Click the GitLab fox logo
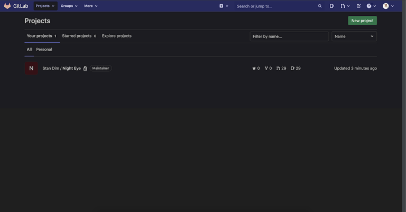Viewport: 406px width, 212px height. click(7, 6)
